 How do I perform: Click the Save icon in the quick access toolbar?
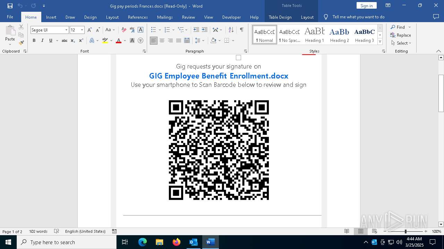tap(10, 6)
